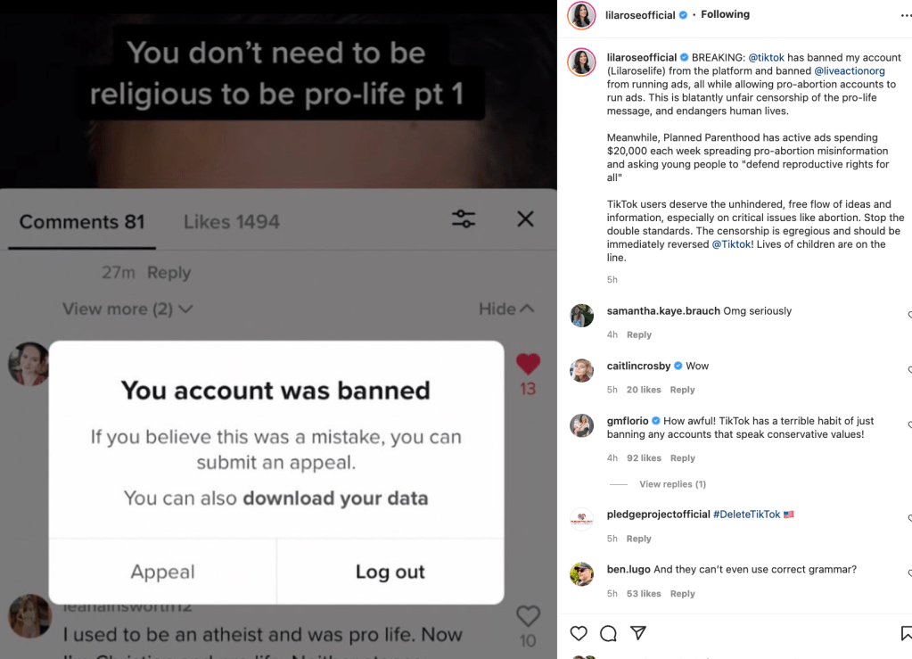Toggle the red heart with 13 likes
The image size is (912, 659).
click(528, 364)
